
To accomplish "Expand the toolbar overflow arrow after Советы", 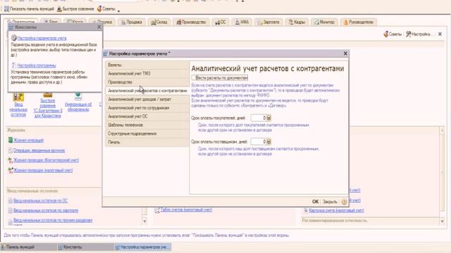I will 118,11.
